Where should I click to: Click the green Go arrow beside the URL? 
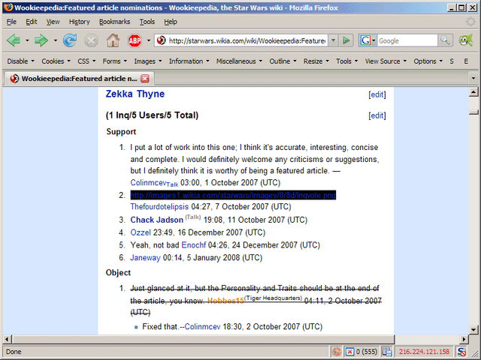pyautogui.click(x=346, y=40)
